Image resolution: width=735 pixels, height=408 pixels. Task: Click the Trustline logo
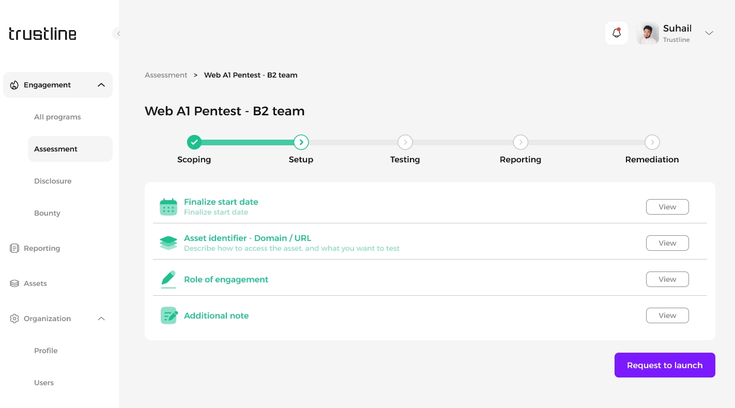[42, 34]
